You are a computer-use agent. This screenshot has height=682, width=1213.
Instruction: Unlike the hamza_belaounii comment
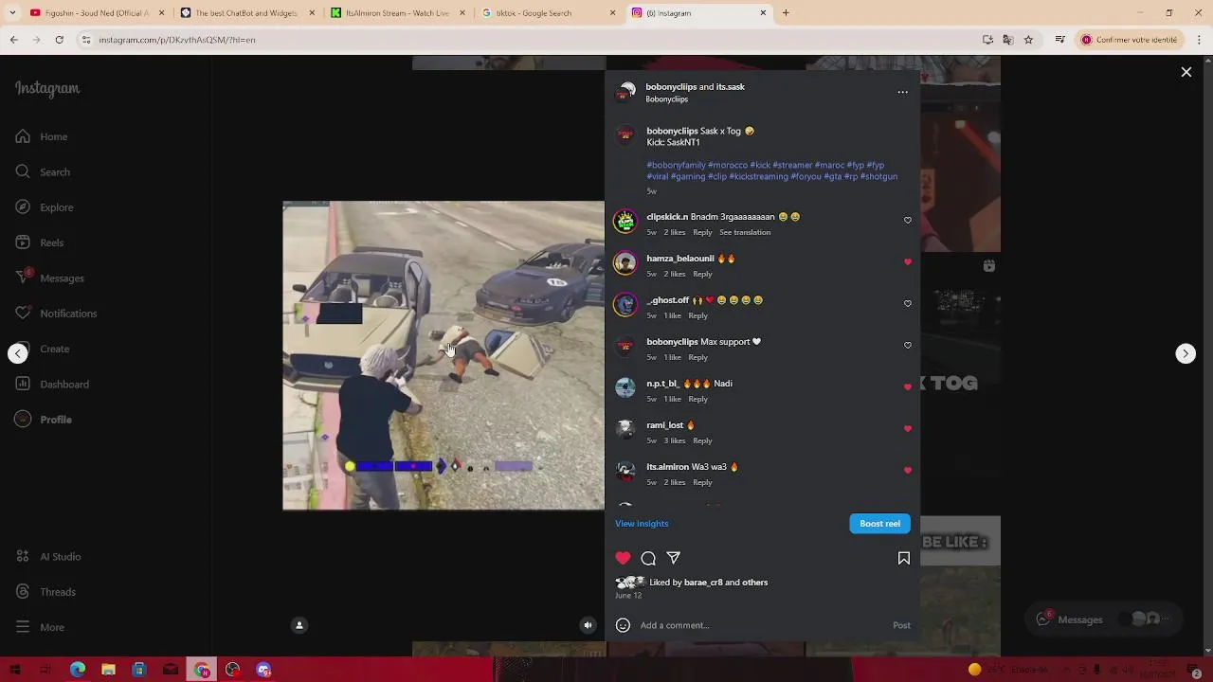click(x=907, y=262)
